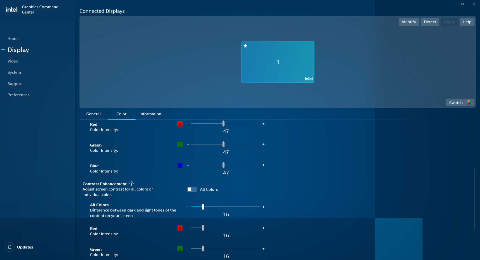Click the Swatch button

460,102
